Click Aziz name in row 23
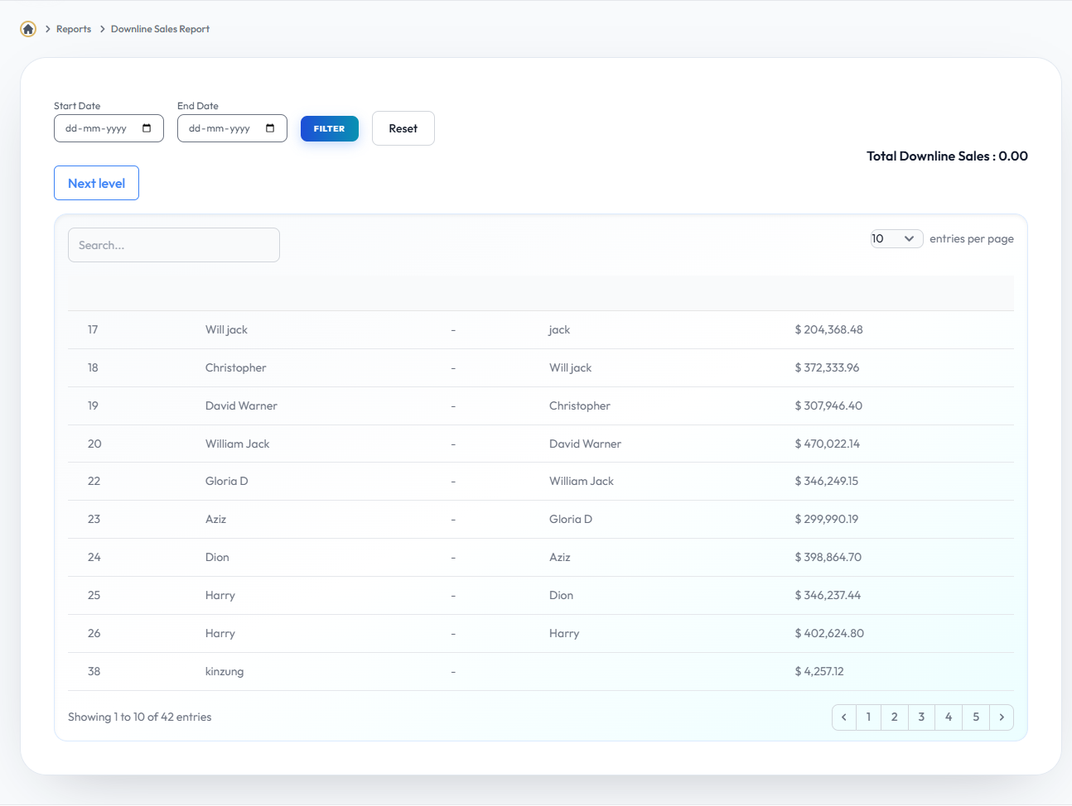 pos(215,519)
